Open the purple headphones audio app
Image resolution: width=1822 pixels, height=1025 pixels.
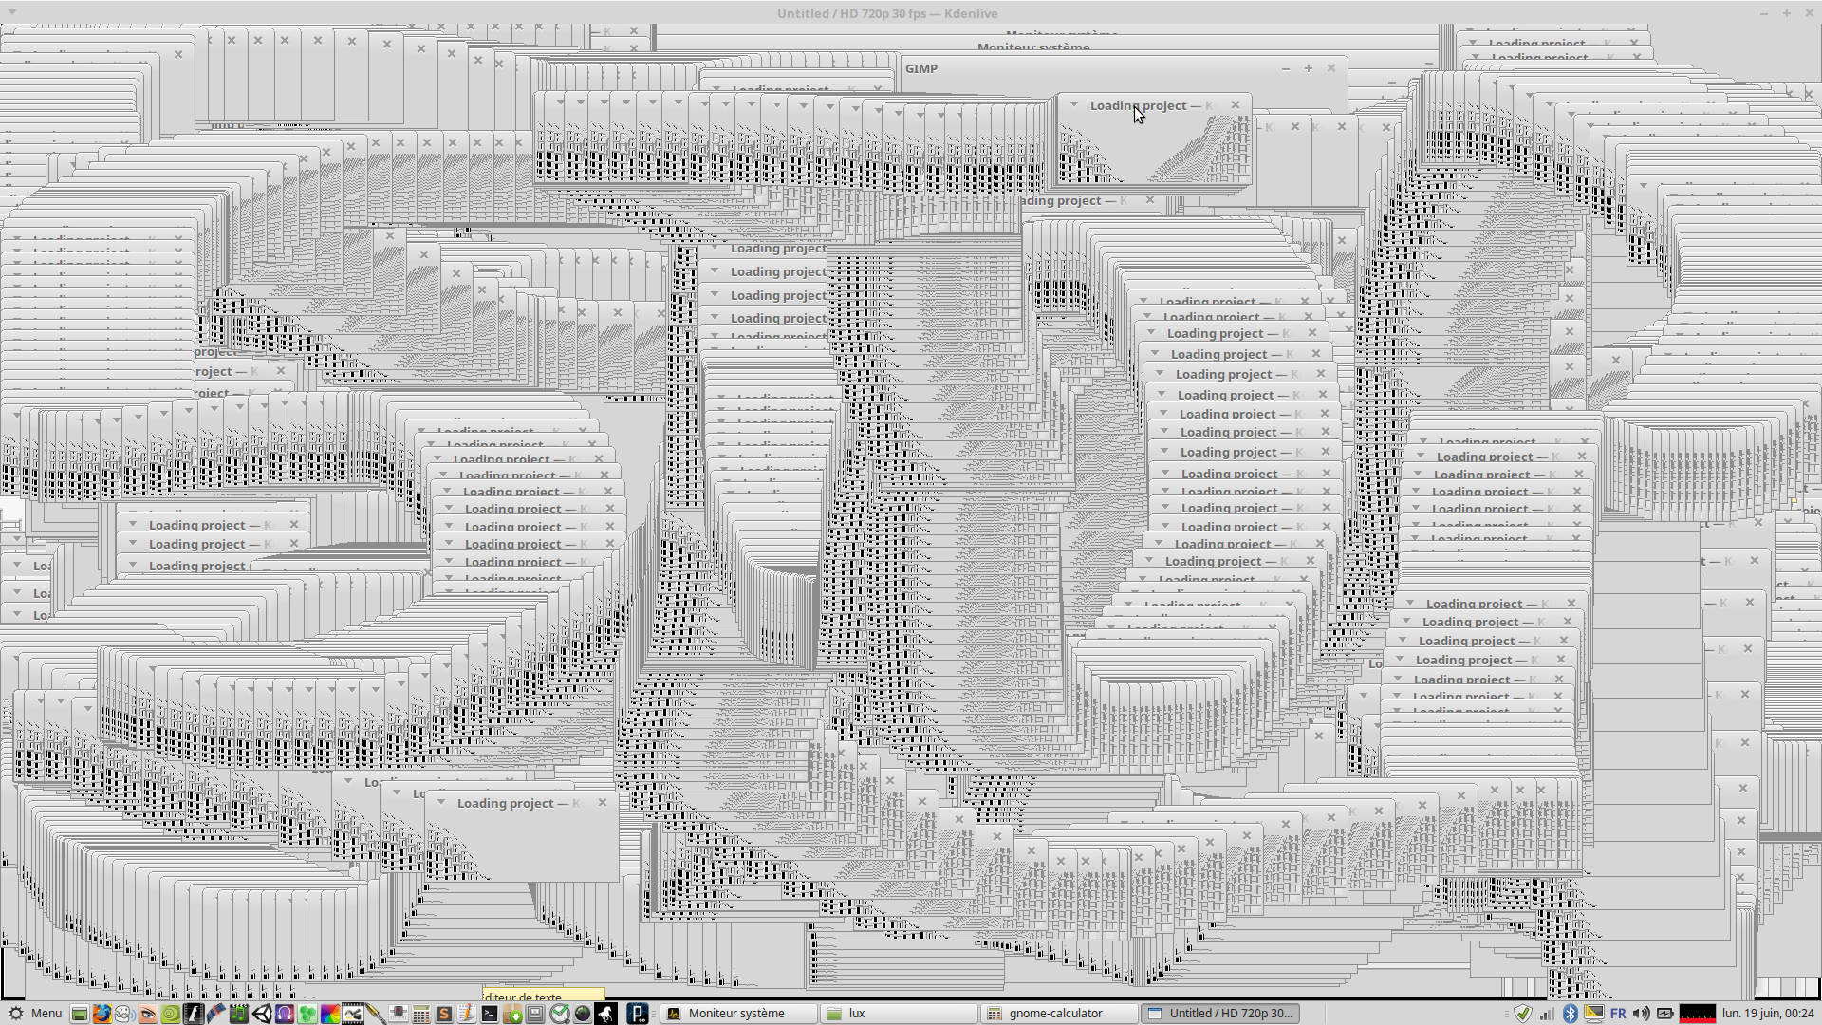pos(284,1014)
